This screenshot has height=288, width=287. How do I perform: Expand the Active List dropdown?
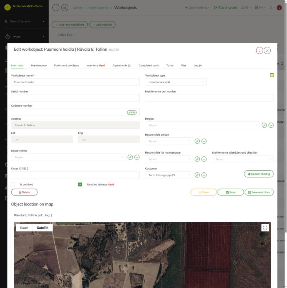click(66, 35)
